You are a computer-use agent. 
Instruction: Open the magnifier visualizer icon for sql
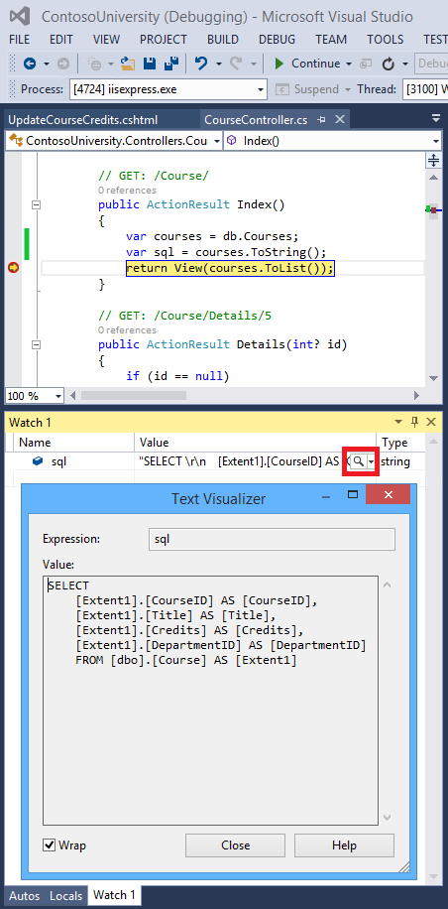click(x=359, y=461)
